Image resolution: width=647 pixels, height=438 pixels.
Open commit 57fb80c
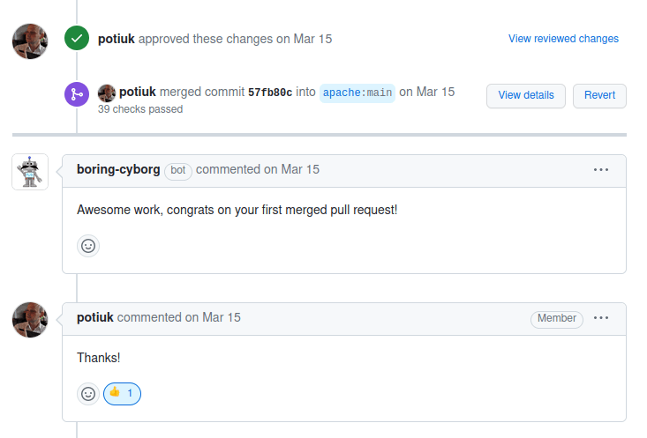click(270, 93)
